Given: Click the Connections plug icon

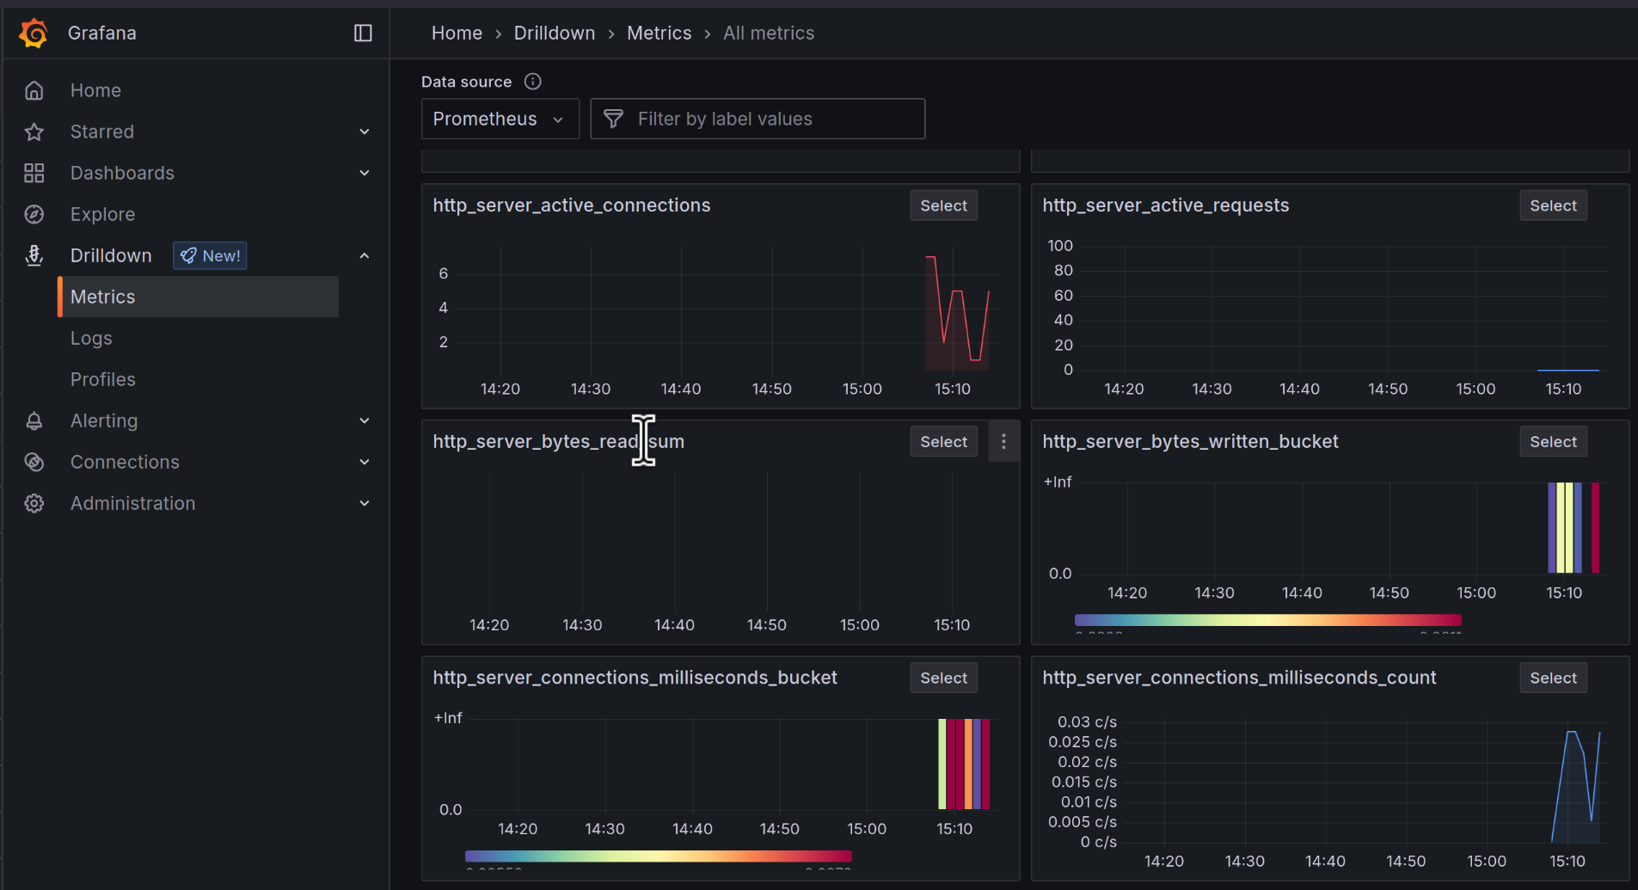Looking at the screenshot, I should (x=34, y=462).
